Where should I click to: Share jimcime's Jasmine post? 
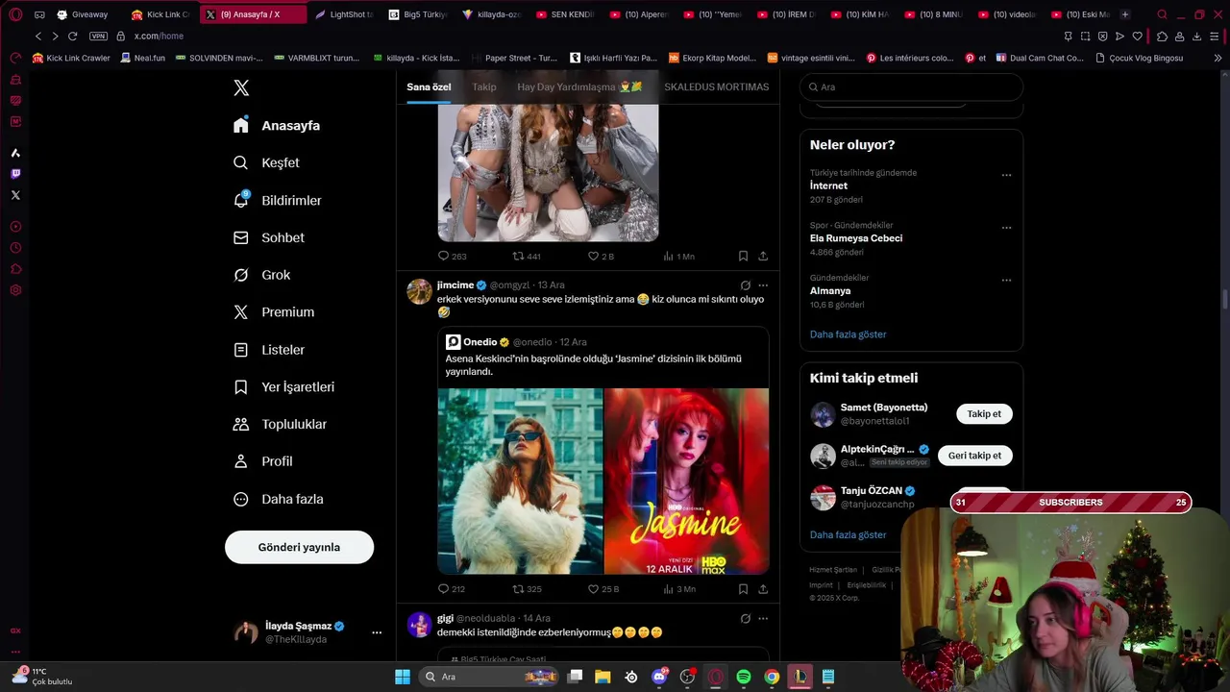coord(763,589)
